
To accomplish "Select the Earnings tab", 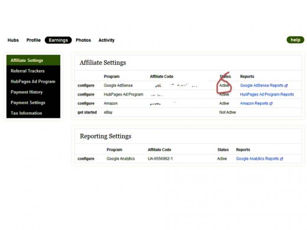I will 58,40.
